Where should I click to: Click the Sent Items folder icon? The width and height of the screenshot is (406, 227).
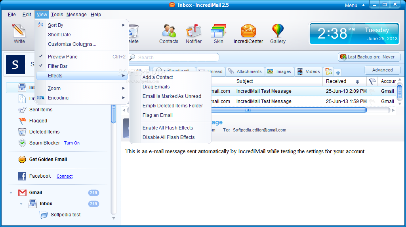[22, 110]
